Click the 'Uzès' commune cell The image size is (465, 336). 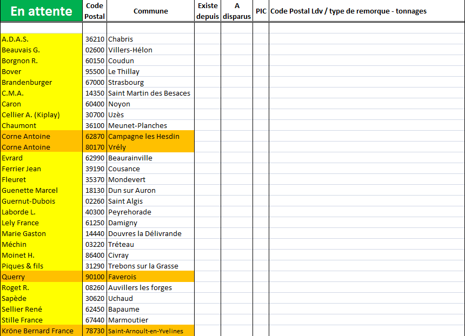point(150,115)
